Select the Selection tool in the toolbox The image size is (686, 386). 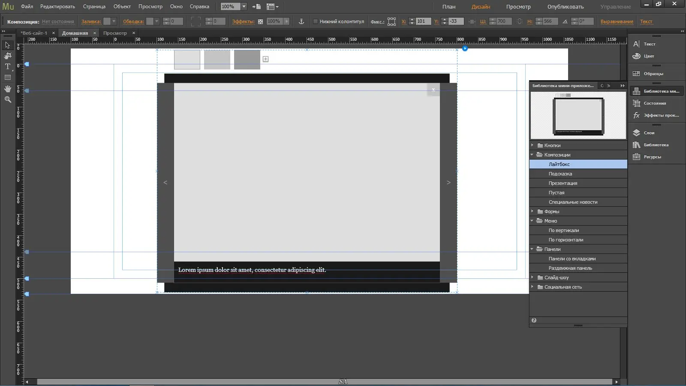(7, 45)
